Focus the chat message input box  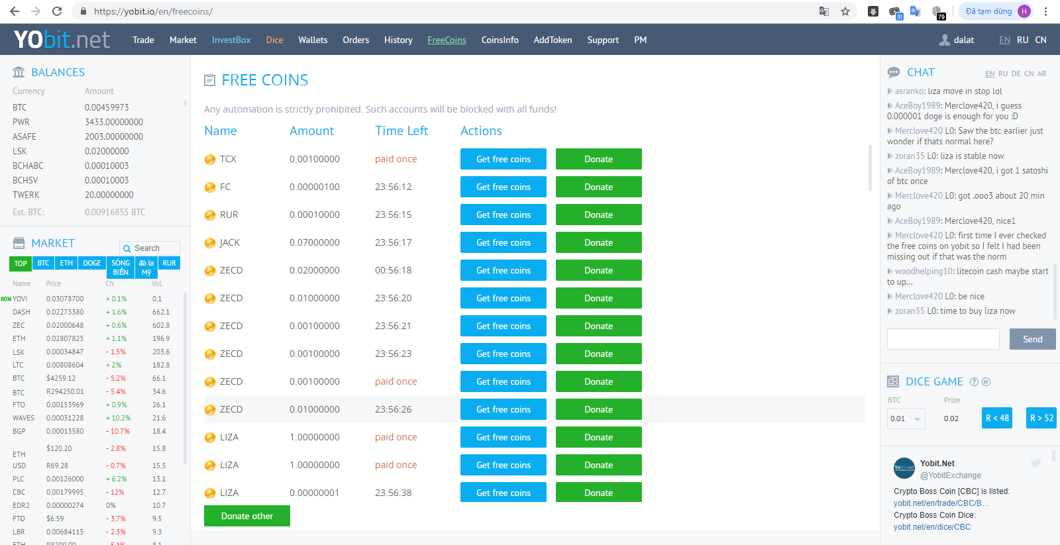[943, 339]
